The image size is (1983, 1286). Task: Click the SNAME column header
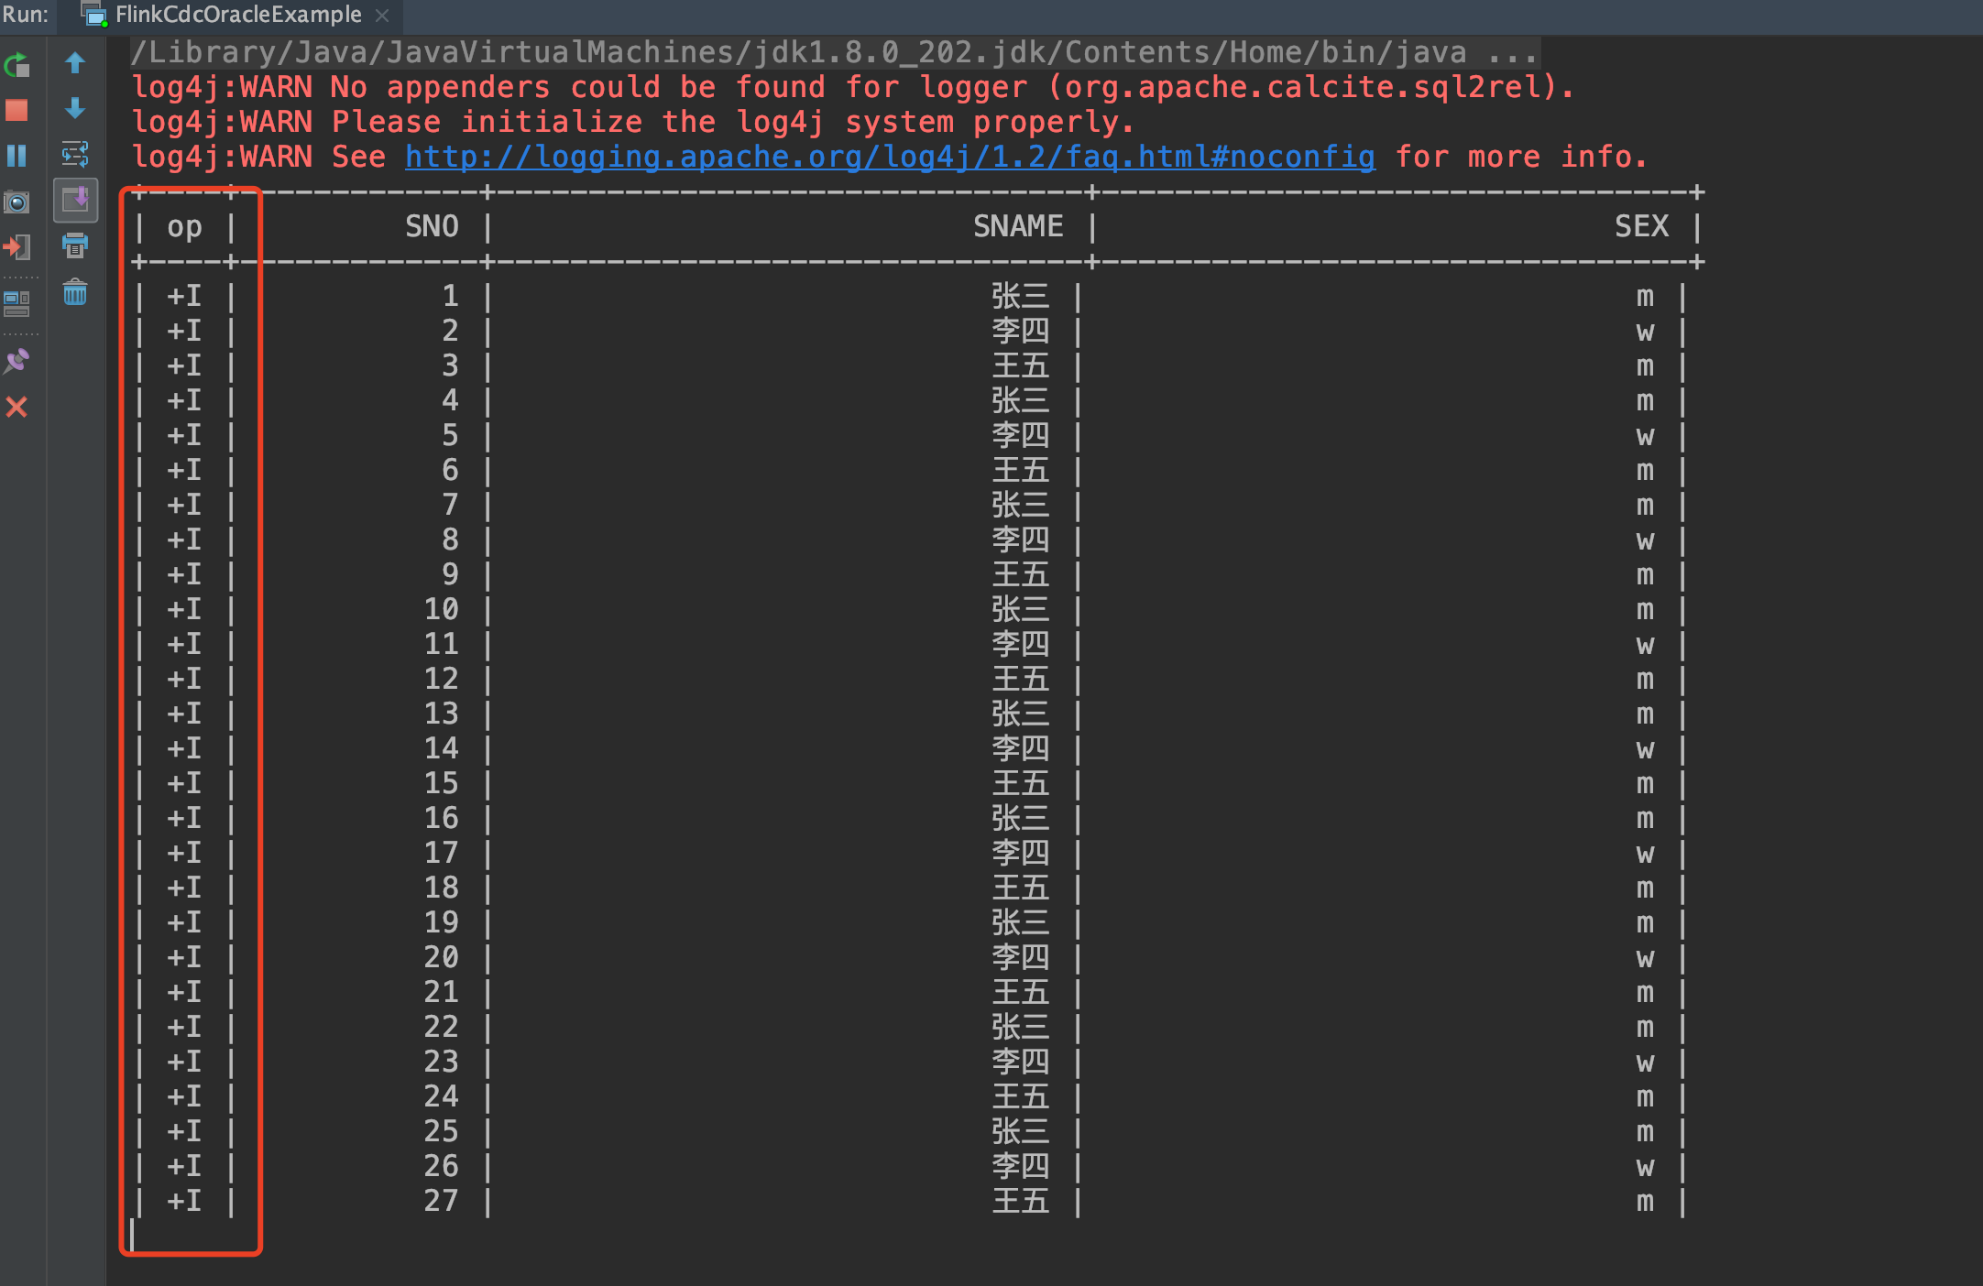click(x=1018, y=226)
